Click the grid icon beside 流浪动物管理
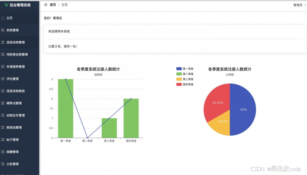 click(x=3, y=42)
